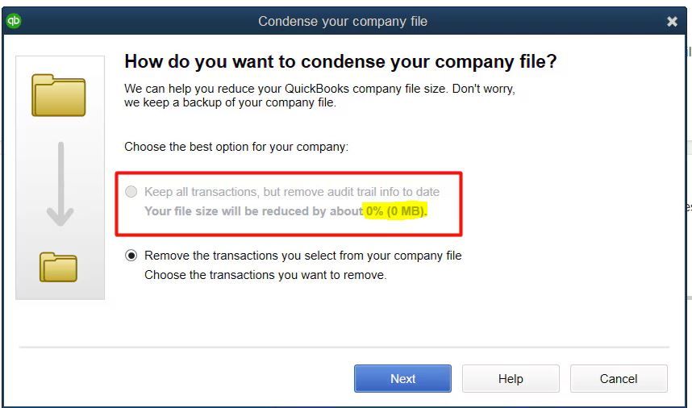Close the Condense your company file dialog
692x408 pixels.
pos(672,22)
